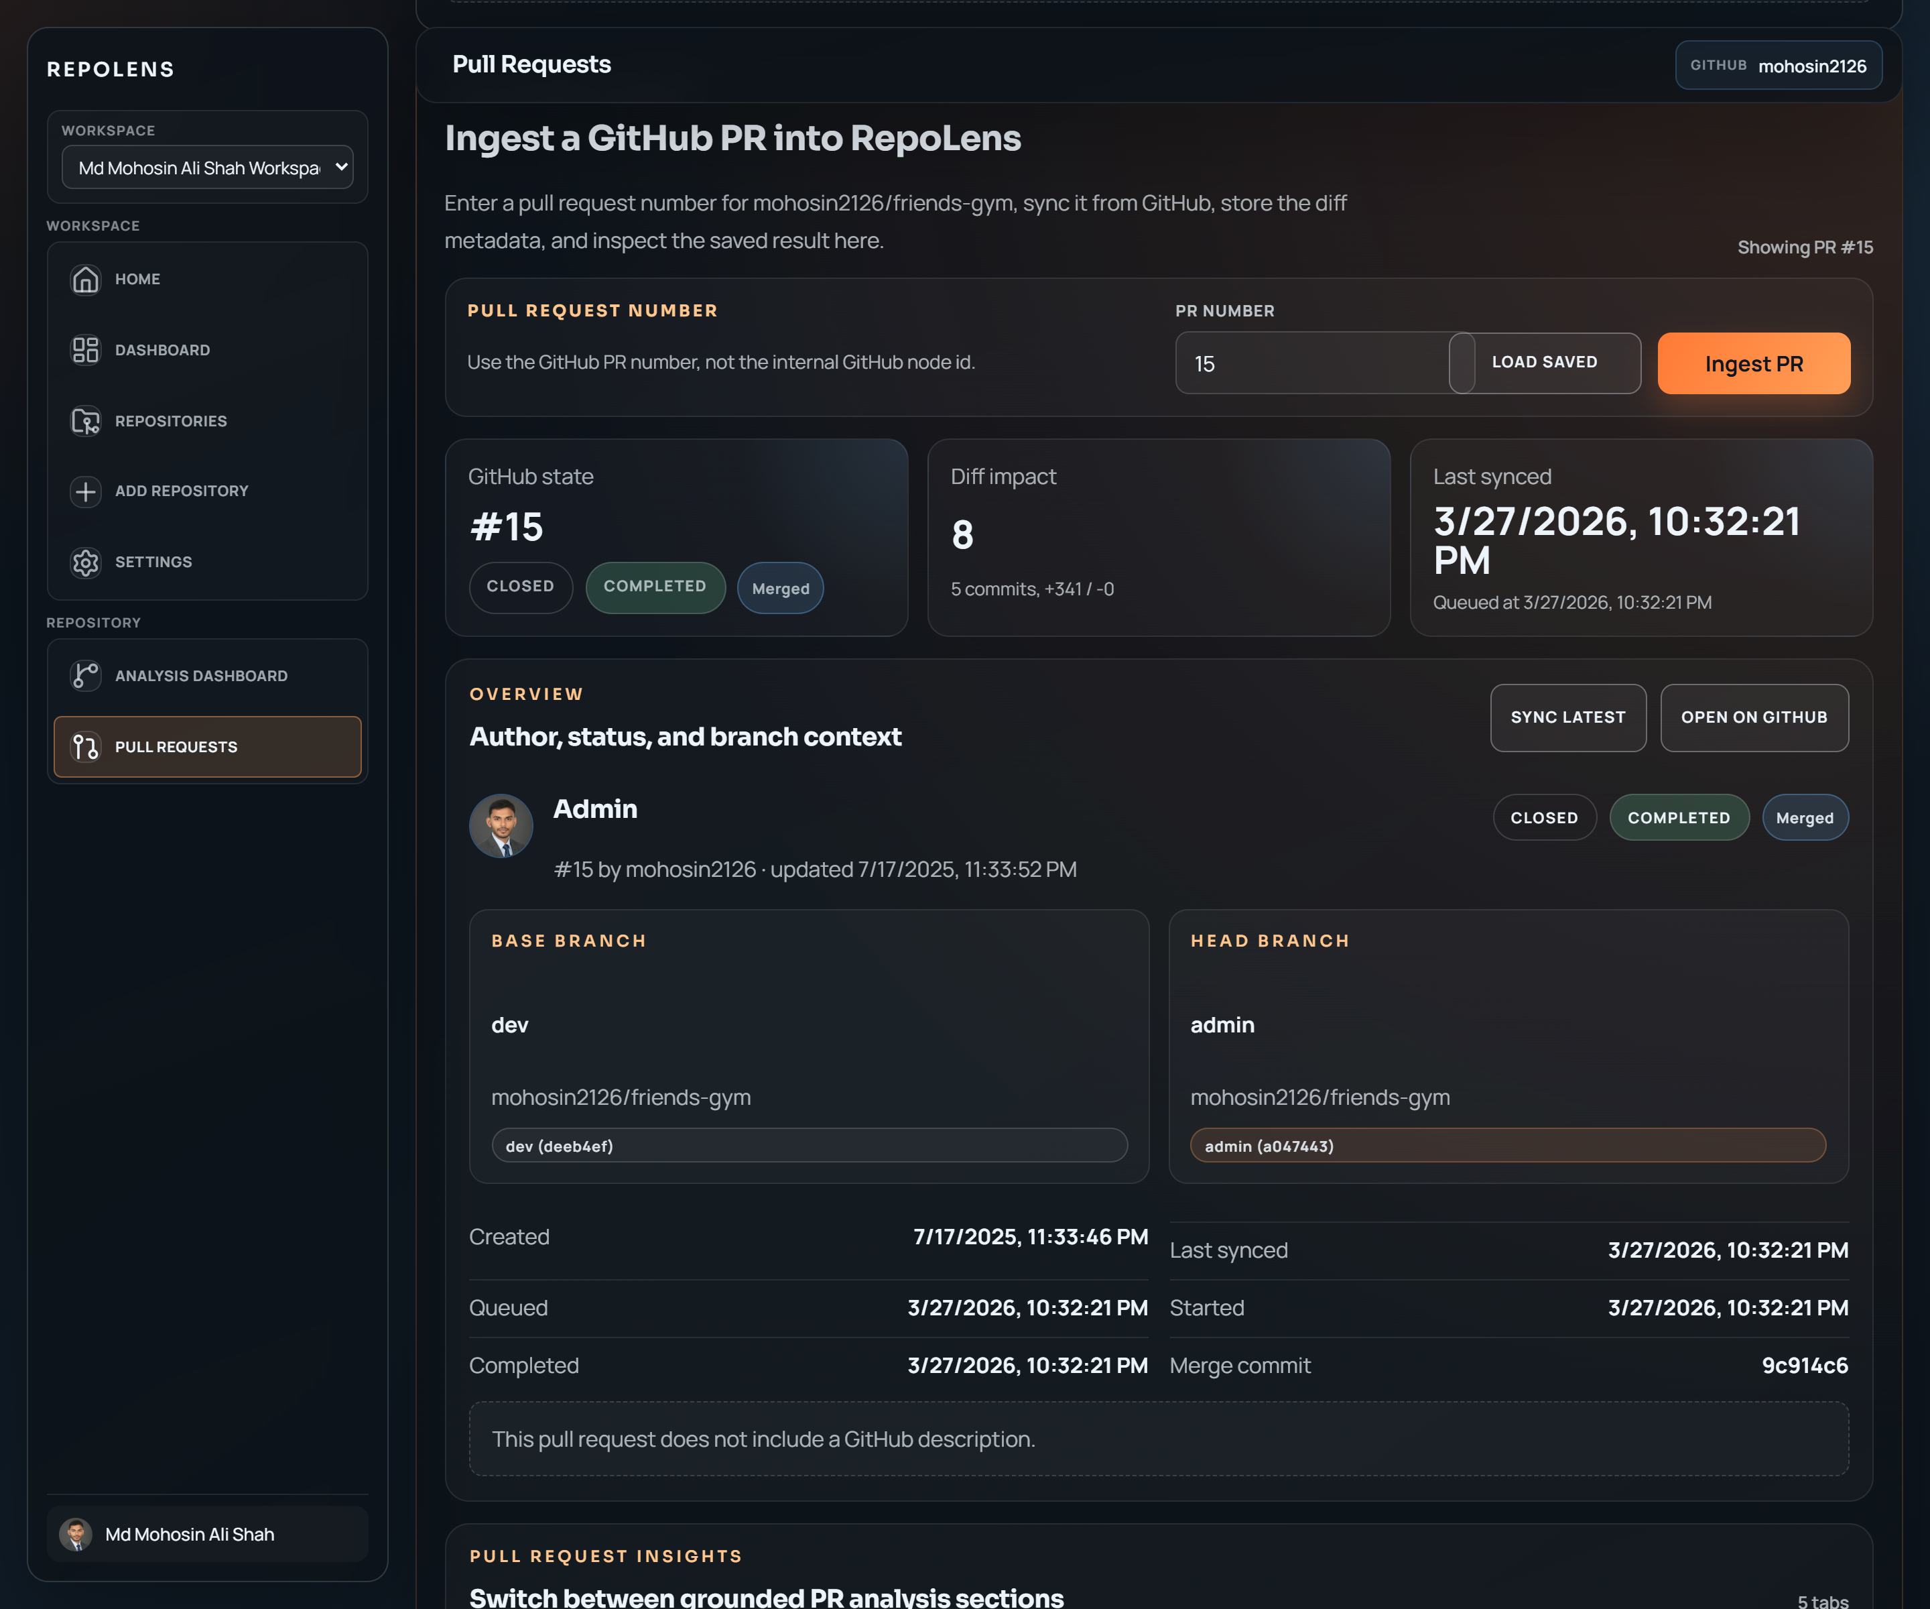Click the Analysis Dashboard branch-graph icon

[86, 675]
